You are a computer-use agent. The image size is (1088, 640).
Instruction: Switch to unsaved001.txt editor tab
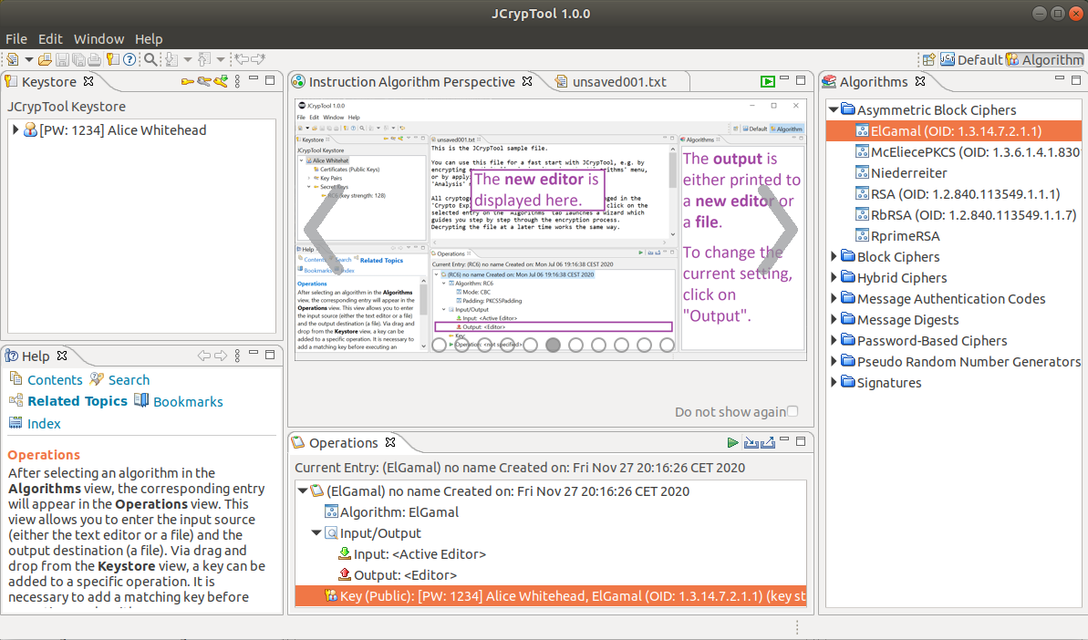click(x=619, y=82)
